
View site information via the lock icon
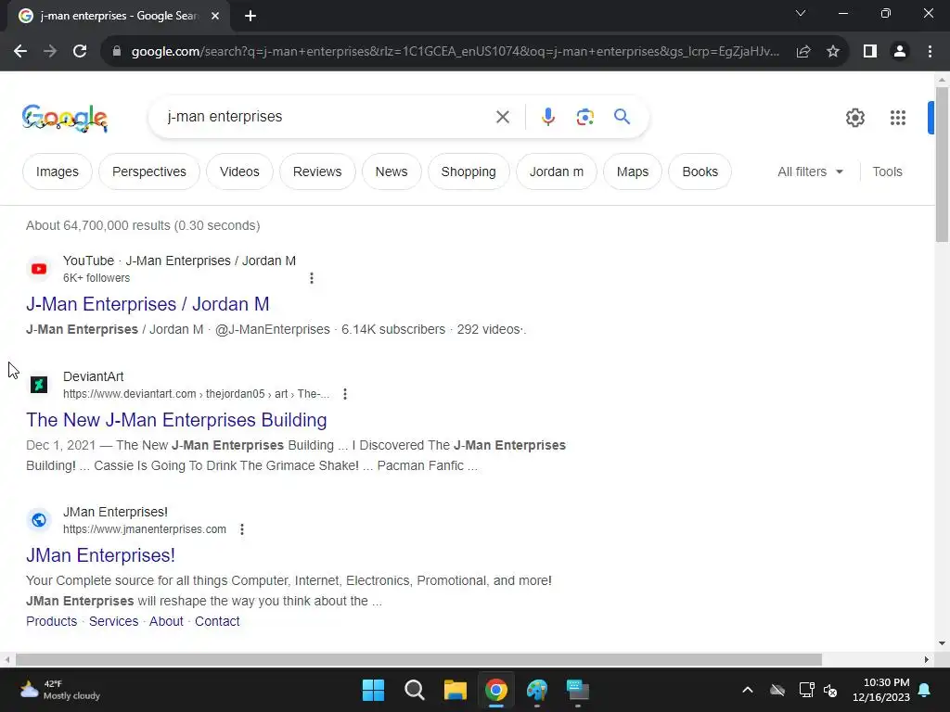(116, 52)
